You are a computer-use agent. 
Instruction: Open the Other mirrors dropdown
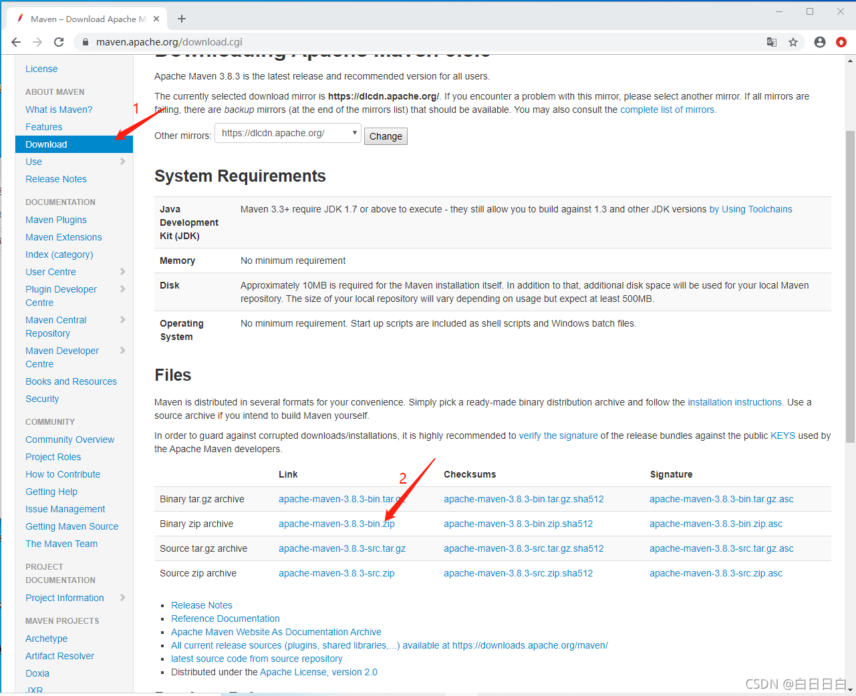pos(288,134)
